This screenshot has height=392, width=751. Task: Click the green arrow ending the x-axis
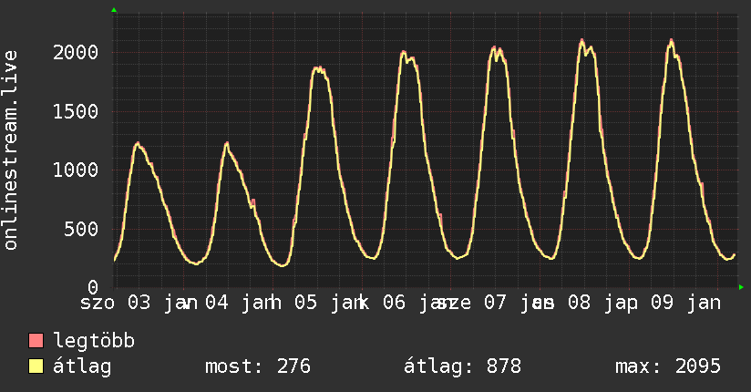point(742,287)
